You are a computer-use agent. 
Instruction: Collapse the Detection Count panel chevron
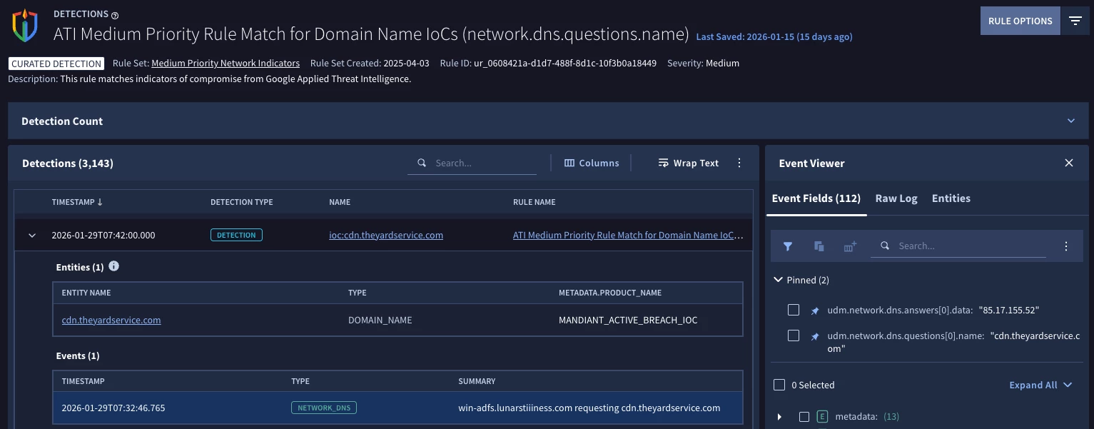[1070, 121]
